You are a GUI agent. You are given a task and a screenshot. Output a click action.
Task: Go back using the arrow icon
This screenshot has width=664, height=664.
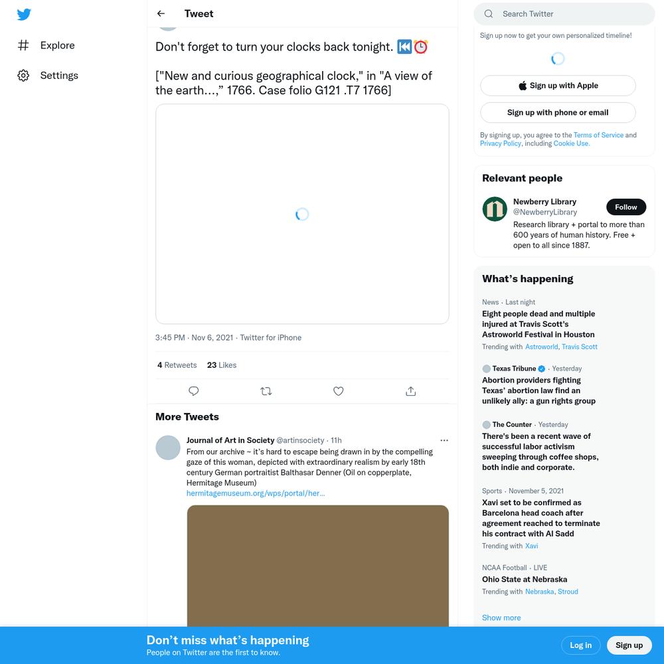pyautogui.click(x=161, y=13)
